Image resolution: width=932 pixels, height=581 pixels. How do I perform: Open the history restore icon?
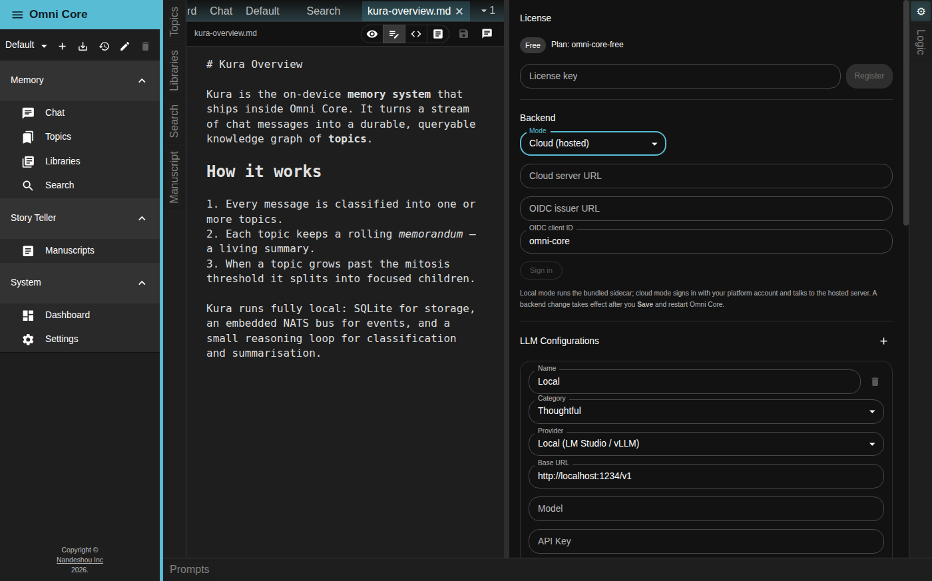pos(104,46)
